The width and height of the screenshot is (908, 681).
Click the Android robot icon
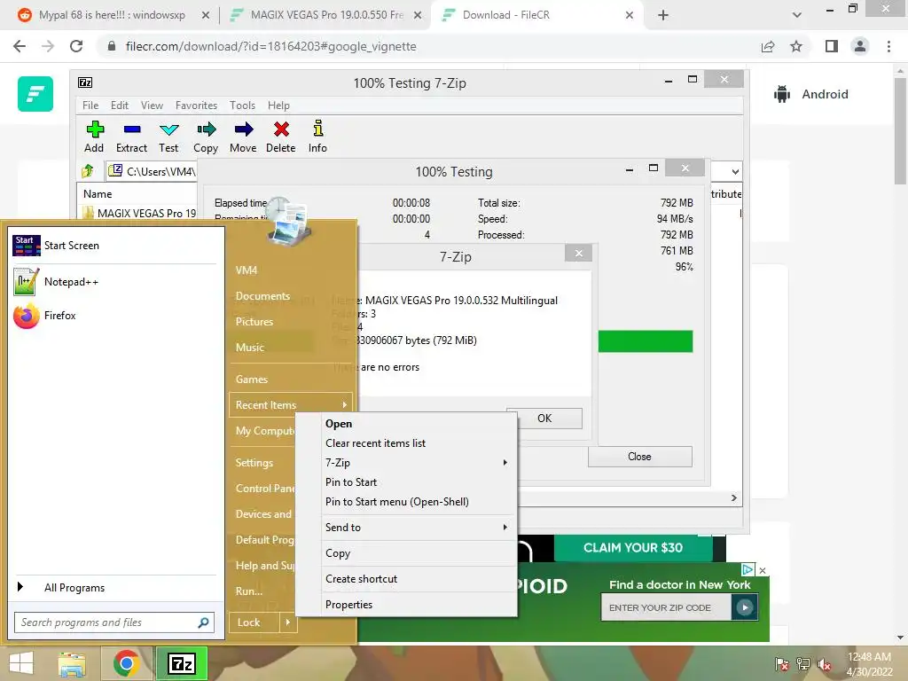(782, 94)
